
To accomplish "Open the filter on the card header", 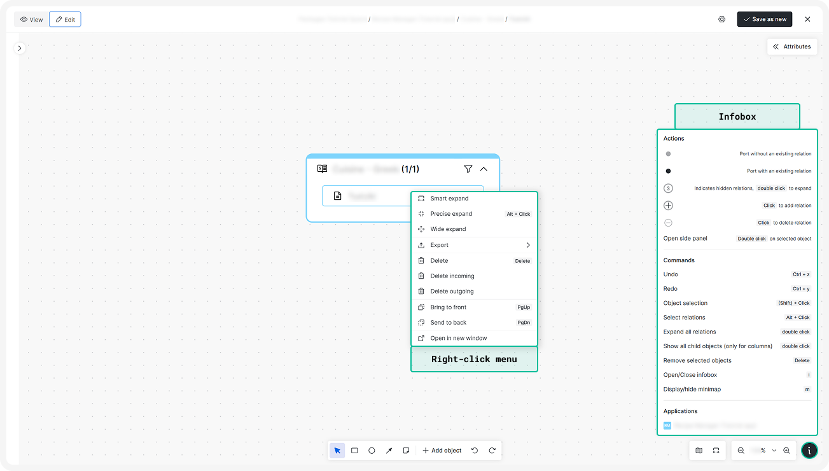I will coord(468,169).
